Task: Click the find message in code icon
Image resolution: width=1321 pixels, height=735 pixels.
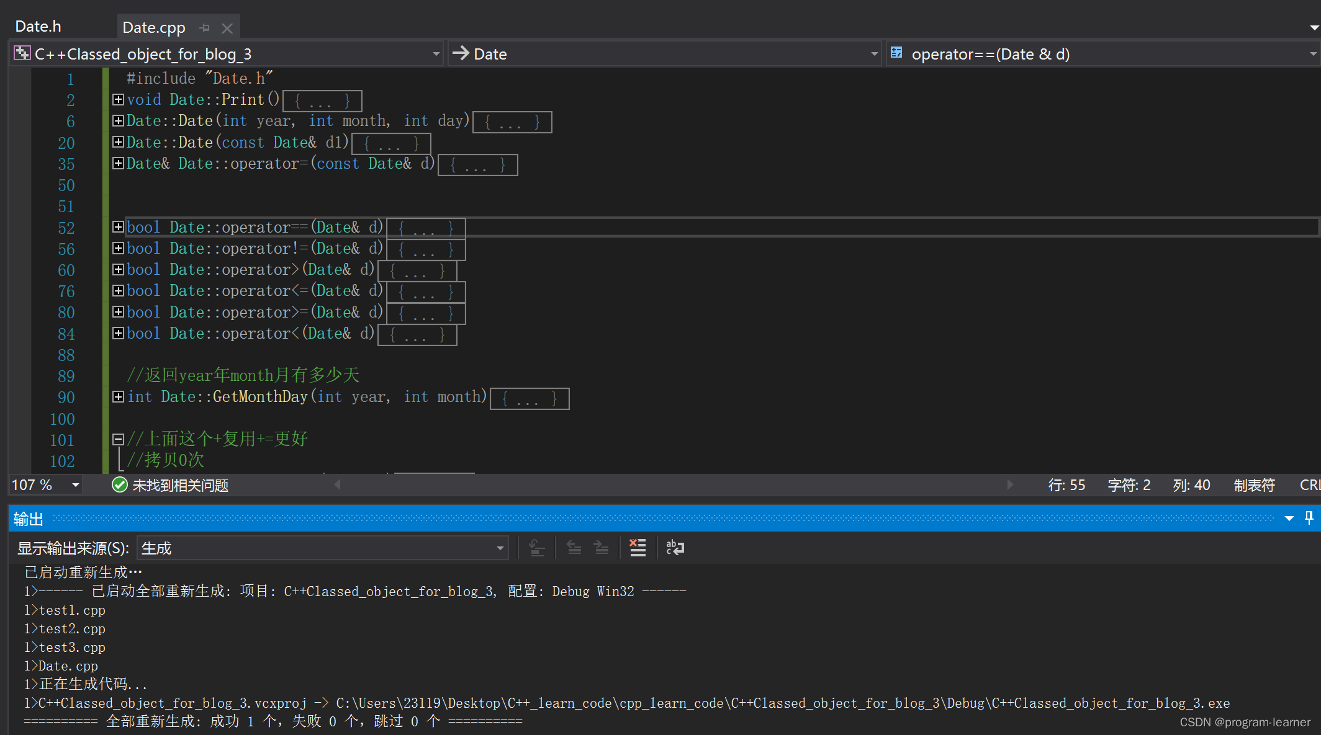Action: click(537, 548)
